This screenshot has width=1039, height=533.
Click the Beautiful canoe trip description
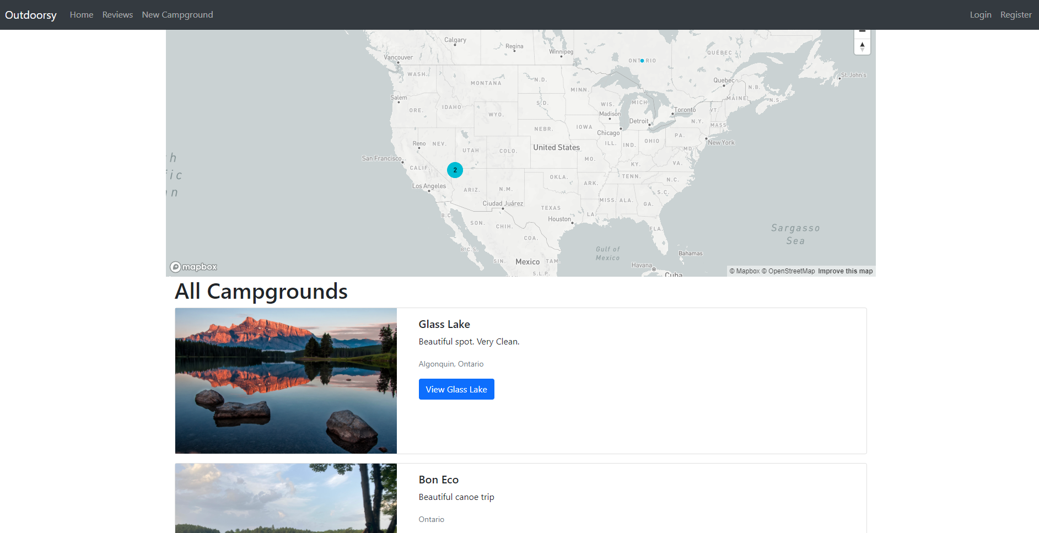(456, 497)
